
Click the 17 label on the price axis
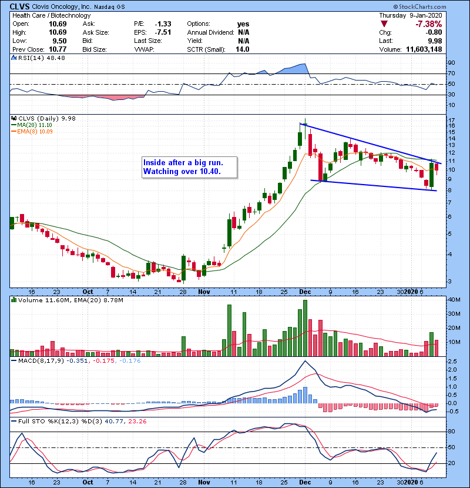tap(452, 120)
